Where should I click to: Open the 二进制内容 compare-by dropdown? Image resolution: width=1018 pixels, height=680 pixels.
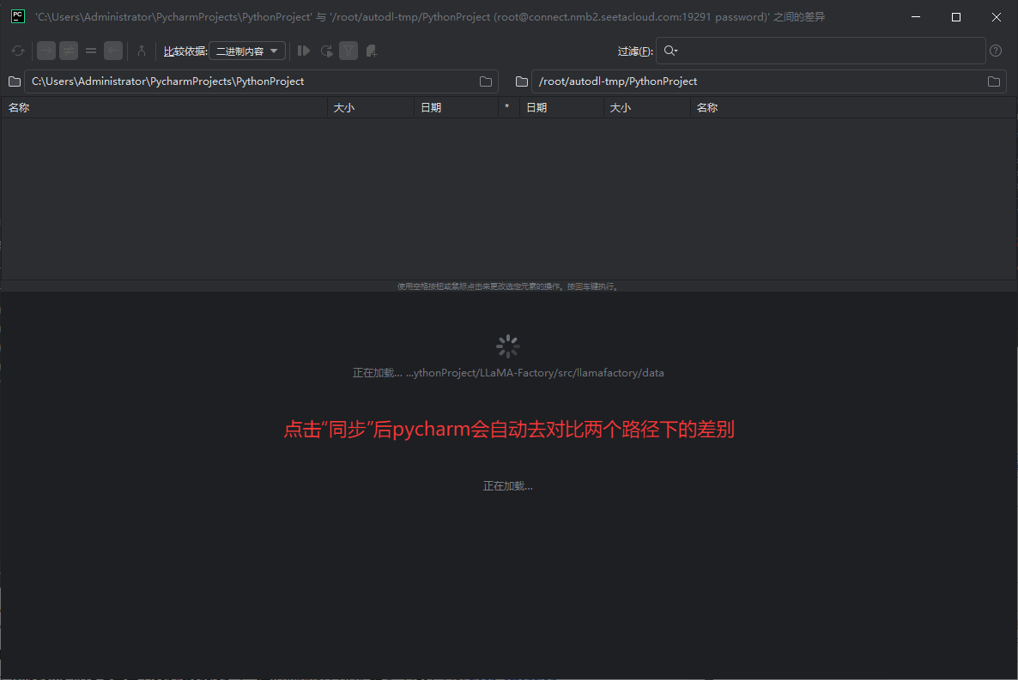[x=247, y=51]
